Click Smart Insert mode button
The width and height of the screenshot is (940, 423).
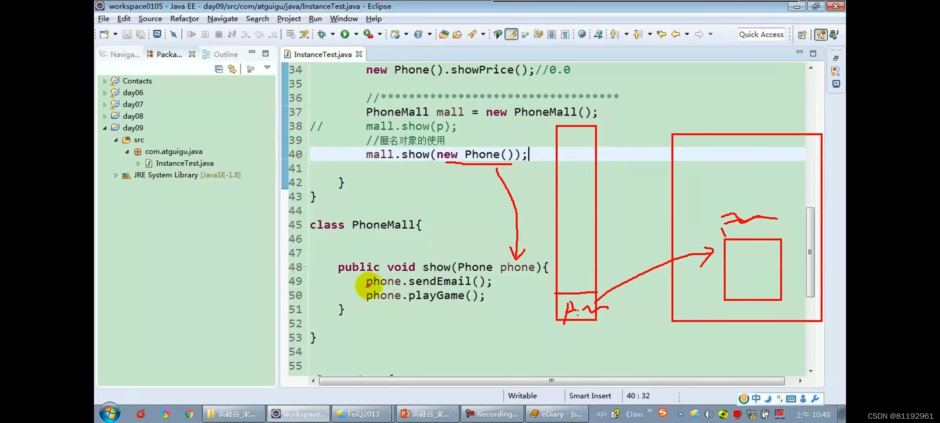590,396
